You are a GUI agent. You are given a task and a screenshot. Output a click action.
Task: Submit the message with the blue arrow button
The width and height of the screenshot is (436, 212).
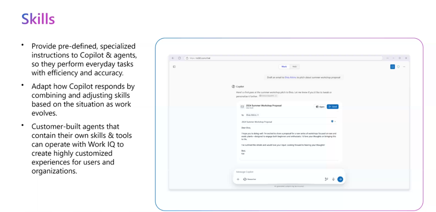pyautogui.click(x=340, y=179)
